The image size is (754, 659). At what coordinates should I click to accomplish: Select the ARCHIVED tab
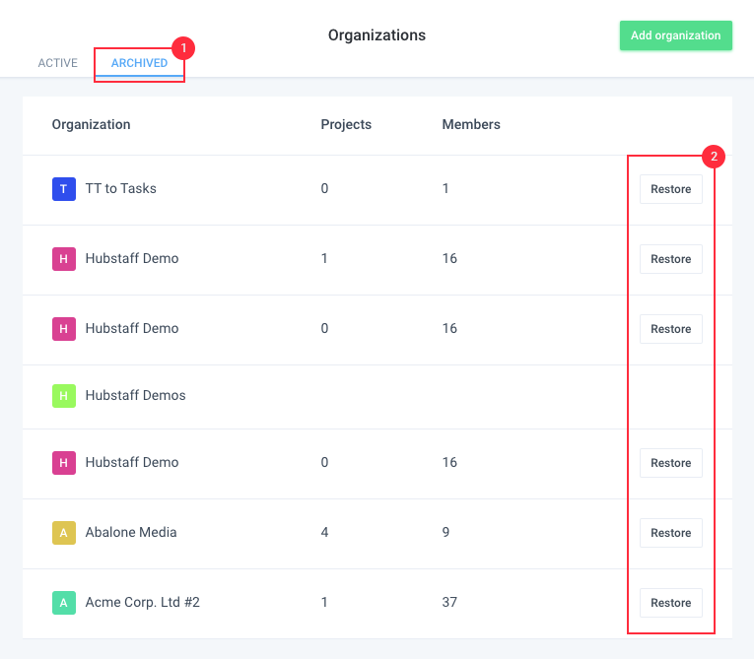tap(139, 63)
